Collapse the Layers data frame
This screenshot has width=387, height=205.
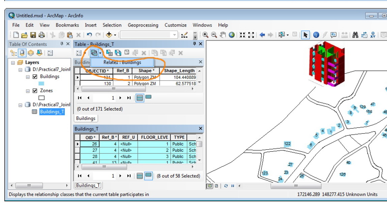pyautogui.click(x=13, y=63)
